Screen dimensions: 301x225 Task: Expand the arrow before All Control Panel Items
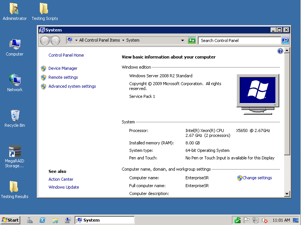(76, 40)
